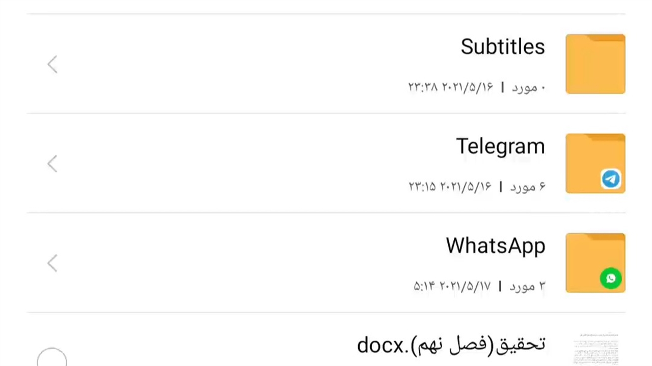Click the docx document preview thumbnail

[595, 350]
